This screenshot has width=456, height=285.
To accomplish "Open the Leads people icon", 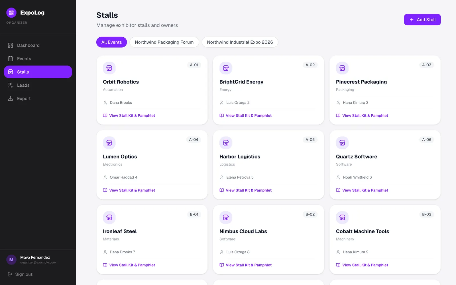I will pos(11,85).
